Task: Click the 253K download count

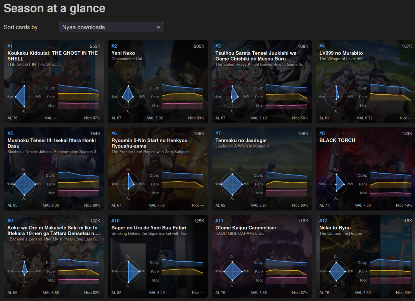Action: [x=95, y=46]
